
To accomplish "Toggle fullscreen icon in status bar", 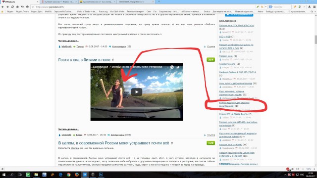I will point(298,169).
